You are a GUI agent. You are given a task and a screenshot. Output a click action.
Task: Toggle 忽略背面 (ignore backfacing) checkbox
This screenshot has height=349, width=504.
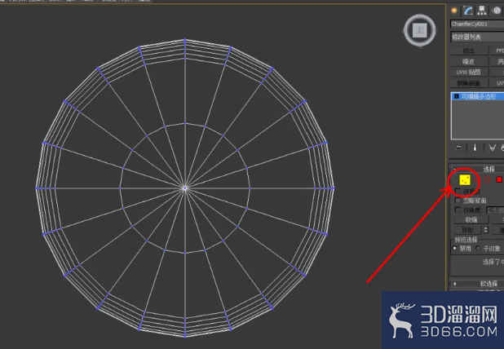tap(458, 200)
